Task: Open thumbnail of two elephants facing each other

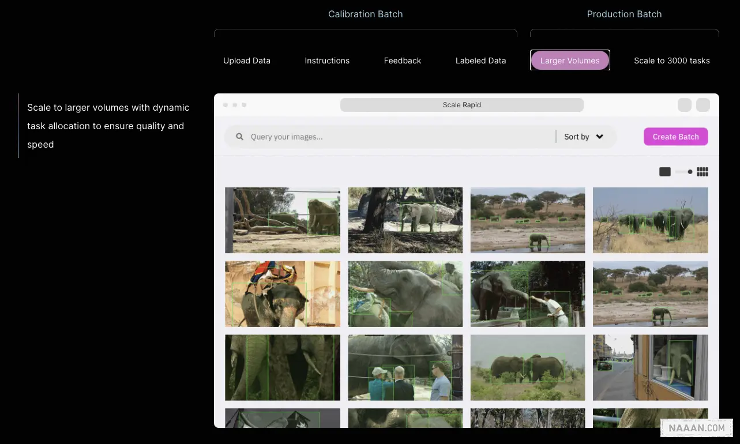Action: coord(527,368)
